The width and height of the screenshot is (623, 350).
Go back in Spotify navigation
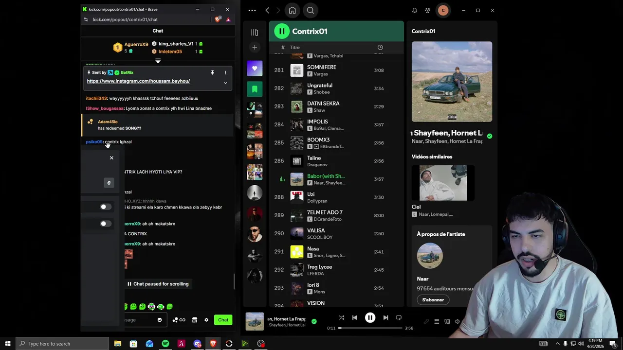tap(267, 10)
